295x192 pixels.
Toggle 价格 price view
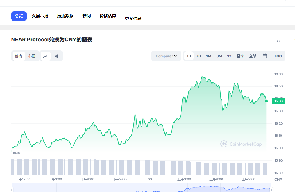click(18, 56)
